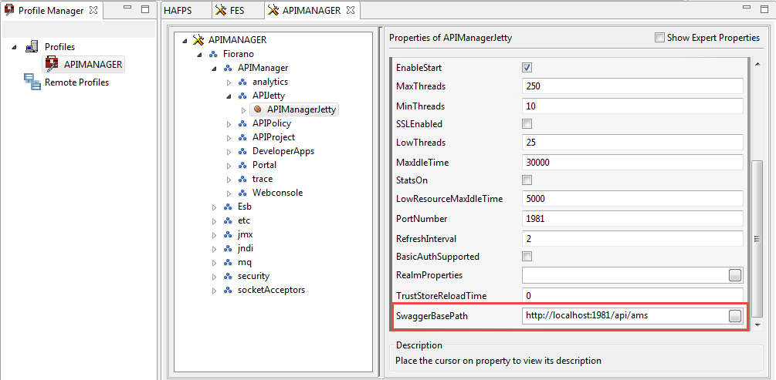This screenshot has height=380, width=776.
Task: Collapse the root APIMANAGER tree node
Action: pyautogui.click(x=185, y=40)
